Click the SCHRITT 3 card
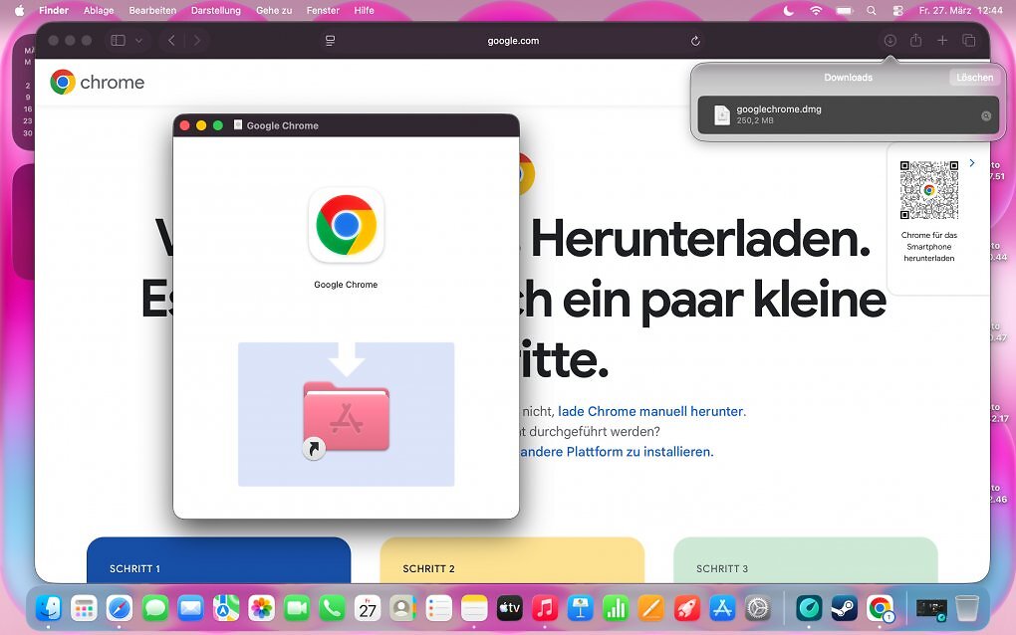1016x635 pixels. tap(806, 560)
